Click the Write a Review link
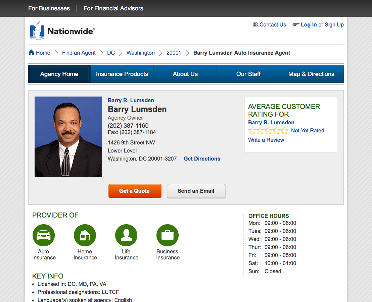The height and width of the screenshot is (302, 372). coord(266,140)
